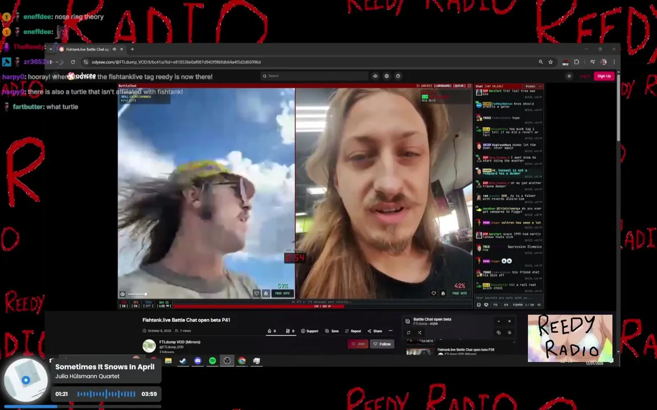Open Steam from the taskbar

pyautogui.click(x=183, y=360)
